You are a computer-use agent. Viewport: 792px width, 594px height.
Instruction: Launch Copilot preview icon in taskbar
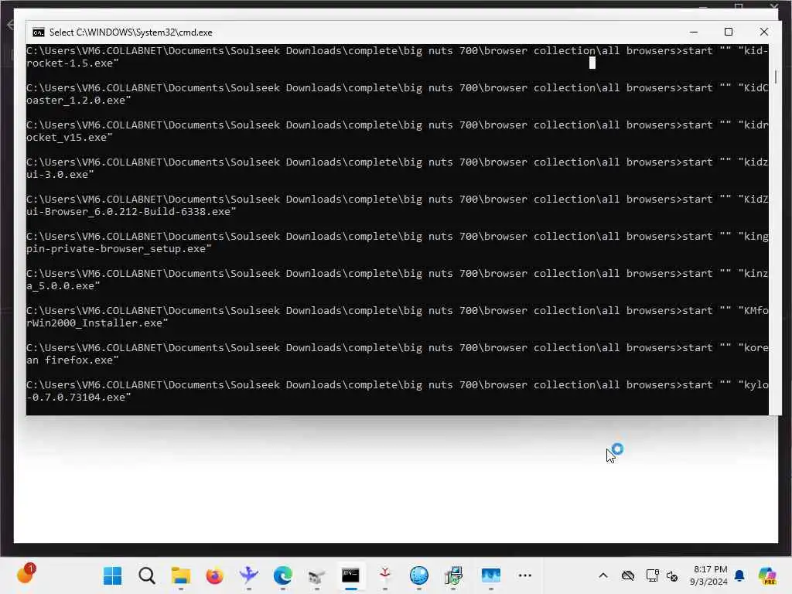(x=767, y=575)
